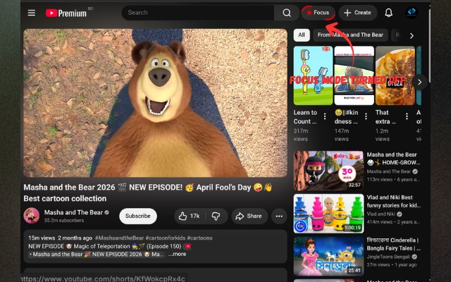Viewport: 451px width, 282px height.
Task: Open the HOME-GROWN 32:57 video thumbnail
Action: pos(328,171)
